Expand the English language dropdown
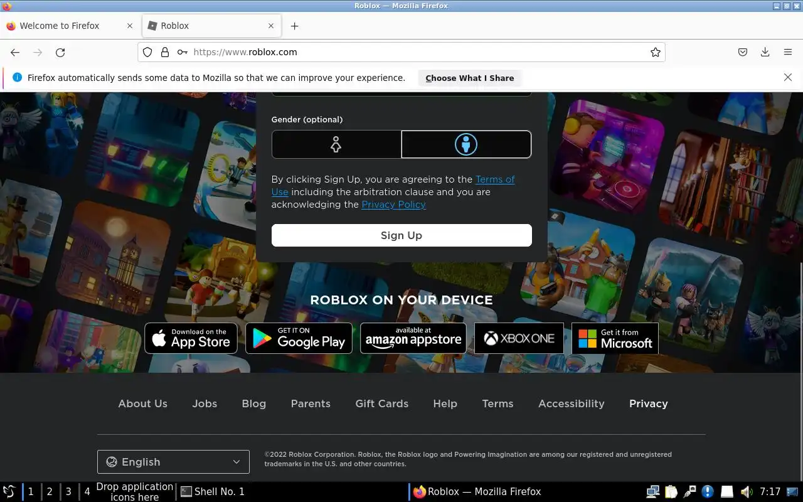The height and width of the screenshot is (502, 803). pyautogui.click(x=173, y=462)
